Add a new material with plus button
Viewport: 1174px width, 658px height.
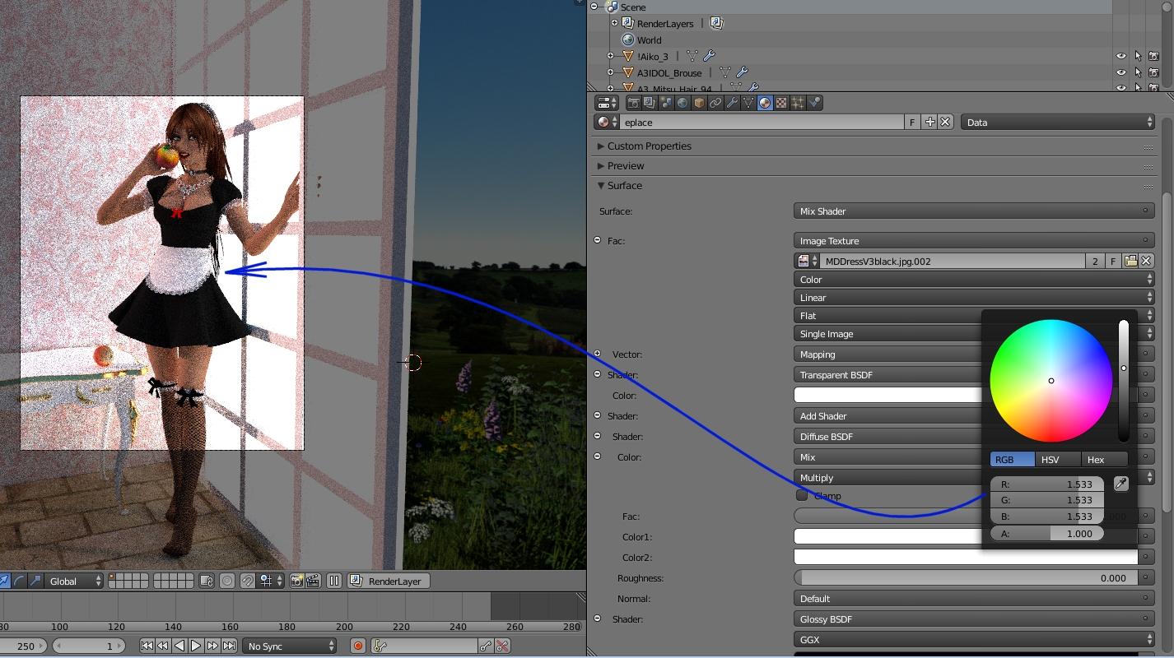929,122
